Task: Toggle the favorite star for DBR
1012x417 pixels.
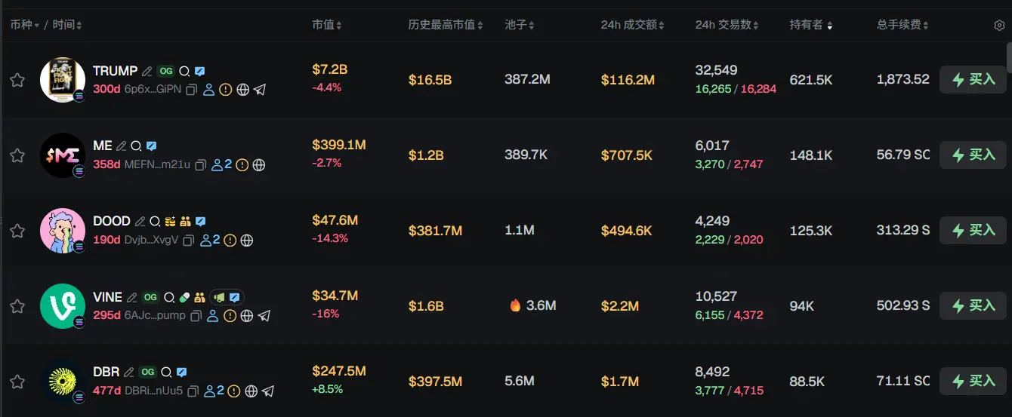Action: tap(17, 382)
